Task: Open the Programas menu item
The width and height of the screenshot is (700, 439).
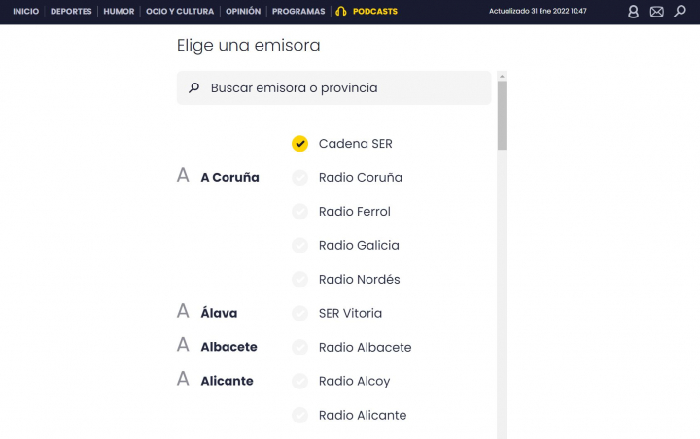Action: point(298,12)
